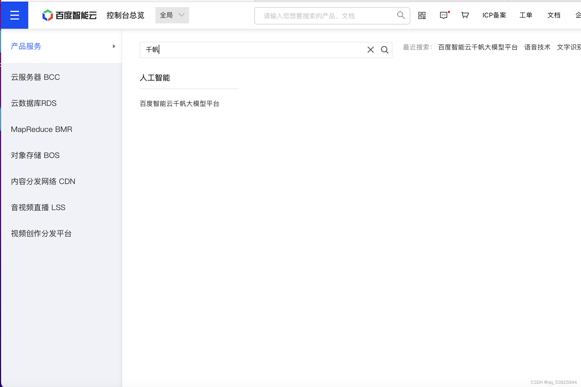Open the shopping cart icon
Image resolution: width=581 pixels, height=387 pixels.
(x=465, y=15)
